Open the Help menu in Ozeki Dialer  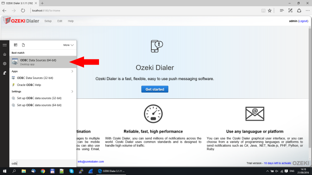71,21
